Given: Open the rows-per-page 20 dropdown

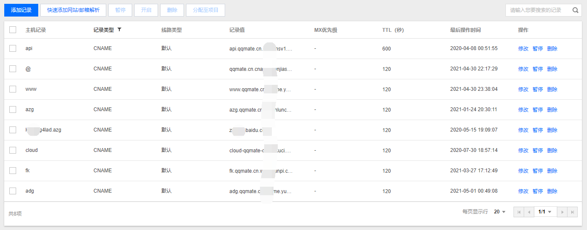Looking at the screenshot, I should 500,212.
